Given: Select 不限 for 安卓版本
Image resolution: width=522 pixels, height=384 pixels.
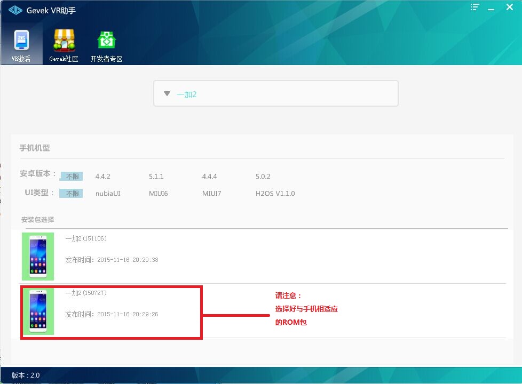Looking at the screenshot, I should [x=71, y=177].
